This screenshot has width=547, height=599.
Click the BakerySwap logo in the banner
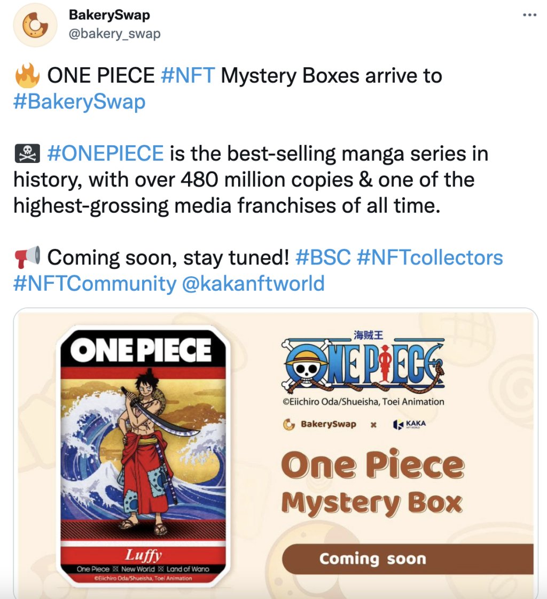click(319, 424)
